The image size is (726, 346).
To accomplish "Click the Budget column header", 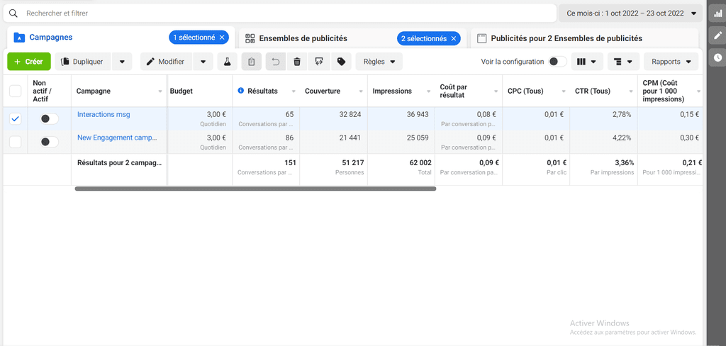I will [x=181, y=91].
